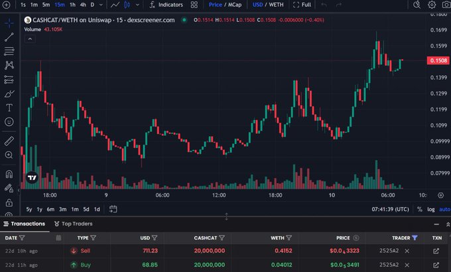Screen dimensions: 451x272
Task: Select Price display mode
Action: (215, 5)
